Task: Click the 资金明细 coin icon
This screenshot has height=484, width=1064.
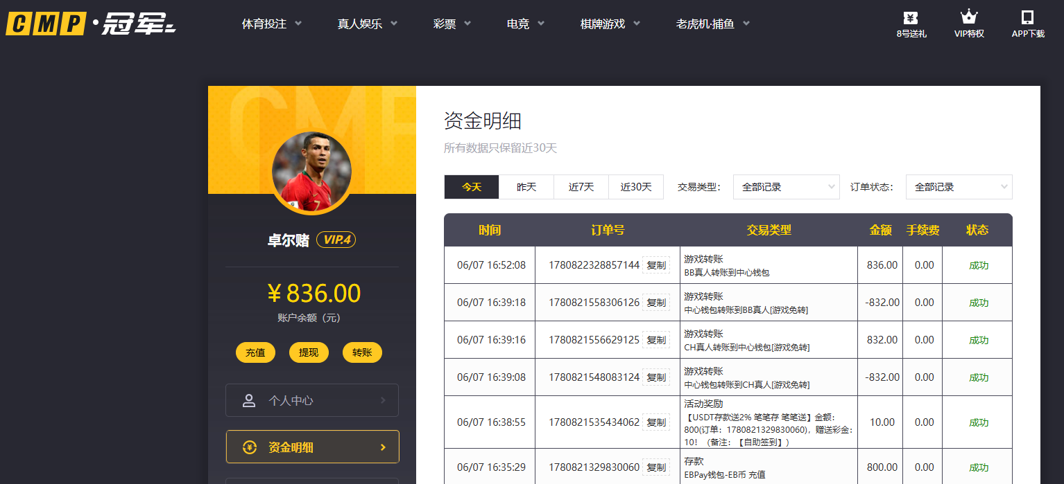Action: tap(249, 447)
